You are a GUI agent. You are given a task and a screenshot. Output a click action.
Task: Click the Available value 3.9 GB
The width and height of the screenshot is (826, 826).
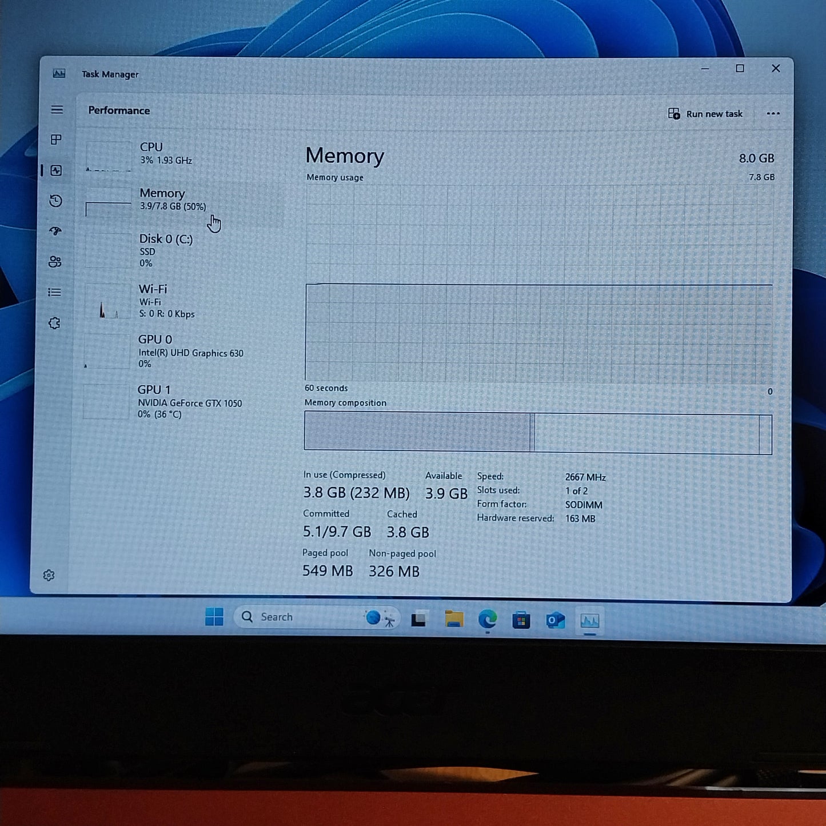[x=446, y=493]
